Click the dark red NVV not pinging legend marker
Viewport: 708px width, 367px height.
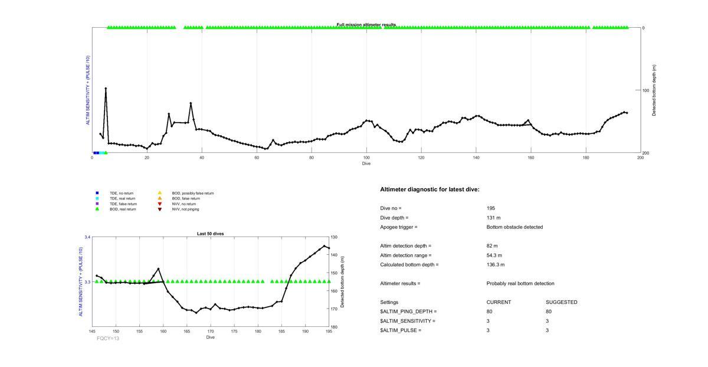[159, 209]
